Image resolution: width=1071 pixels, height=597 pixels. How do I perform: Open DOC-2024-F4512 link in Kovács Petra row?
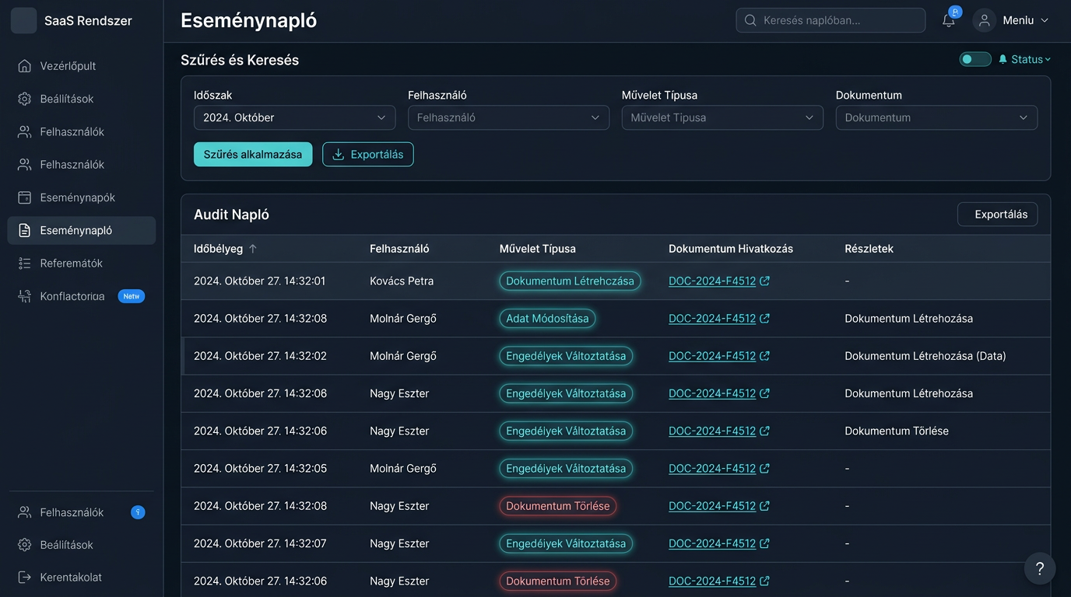(x=712, y=281)
